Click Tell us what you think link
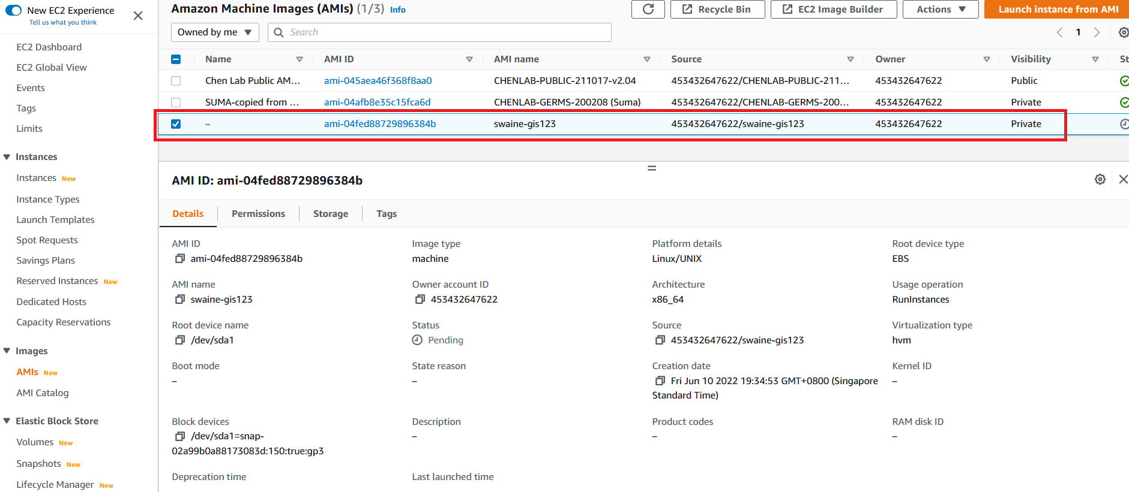1129x492 pixels. [x=63, y=22]
